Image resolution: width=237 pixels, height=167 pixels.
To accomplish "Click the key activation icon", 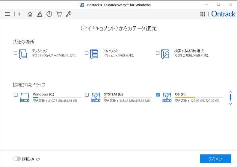I will [x=69, y=14].
